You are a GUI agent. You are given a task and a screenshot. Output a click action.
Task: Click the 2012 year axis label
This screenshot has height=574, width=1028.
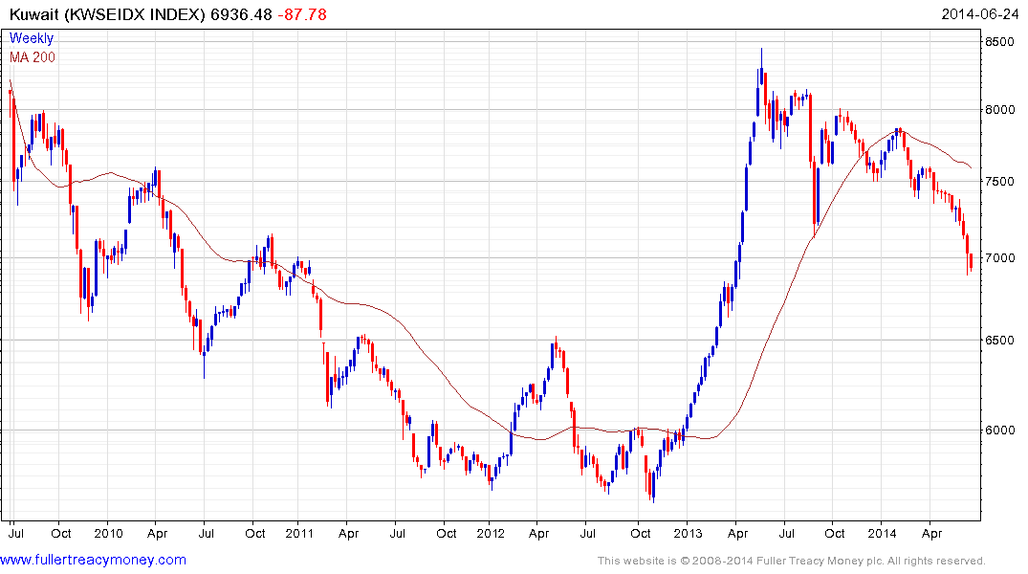(491, 533)
